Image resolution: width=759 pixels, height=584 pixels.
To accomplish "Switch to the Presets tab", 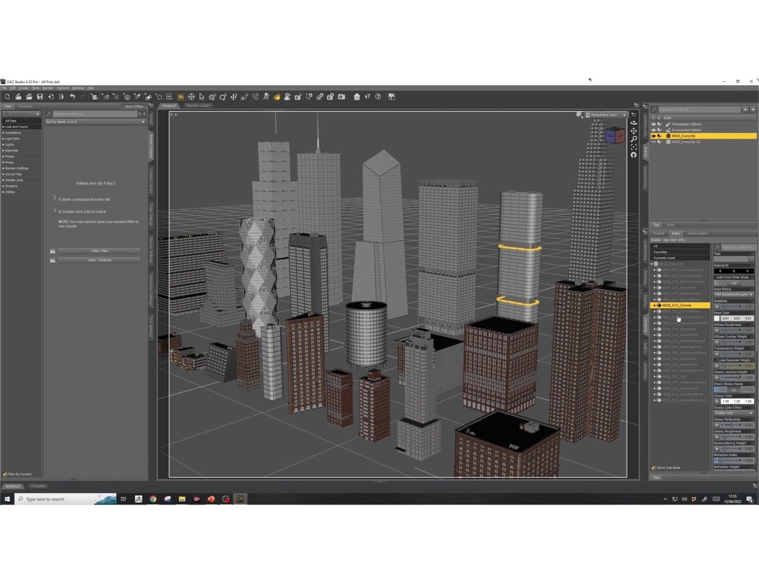I will pyautogui.click(x=659, y=234).
